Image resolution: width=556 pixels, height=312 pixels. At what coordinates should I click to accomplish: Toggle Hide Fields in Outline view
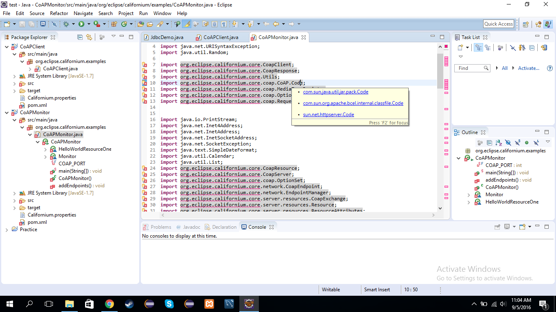(508, 143)
